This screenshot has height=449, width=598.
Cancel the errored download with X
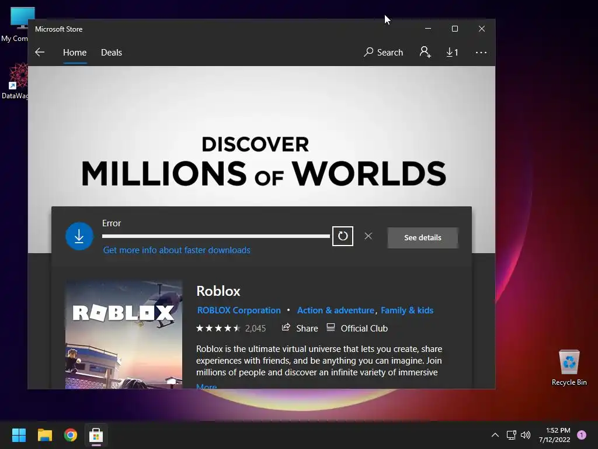[368, 236]
